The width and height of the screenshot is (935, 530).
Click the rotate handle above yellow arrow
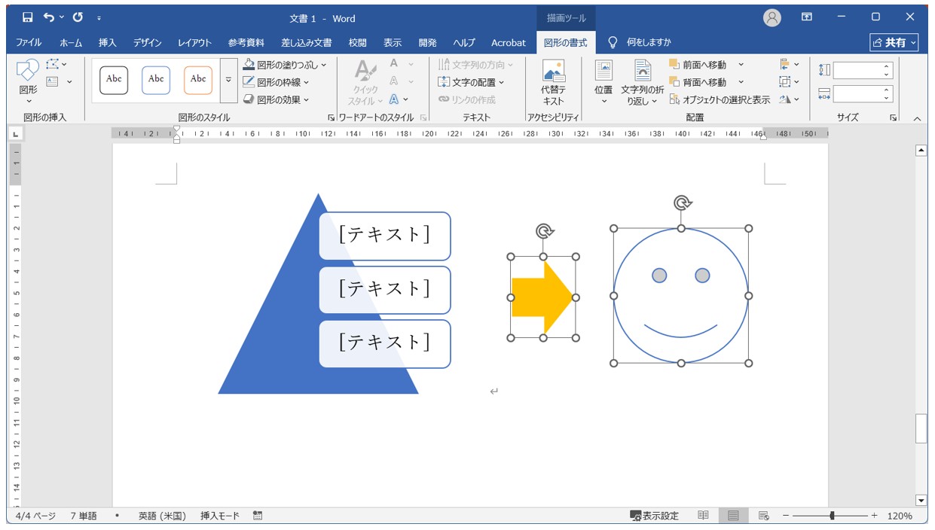pos(545,231)
